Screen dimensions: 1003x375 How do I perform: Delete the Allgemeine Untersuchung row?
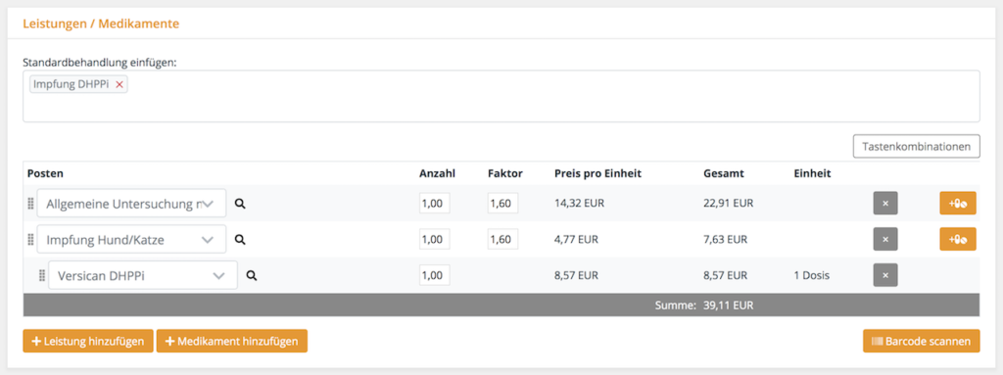[x=885, y=204]
